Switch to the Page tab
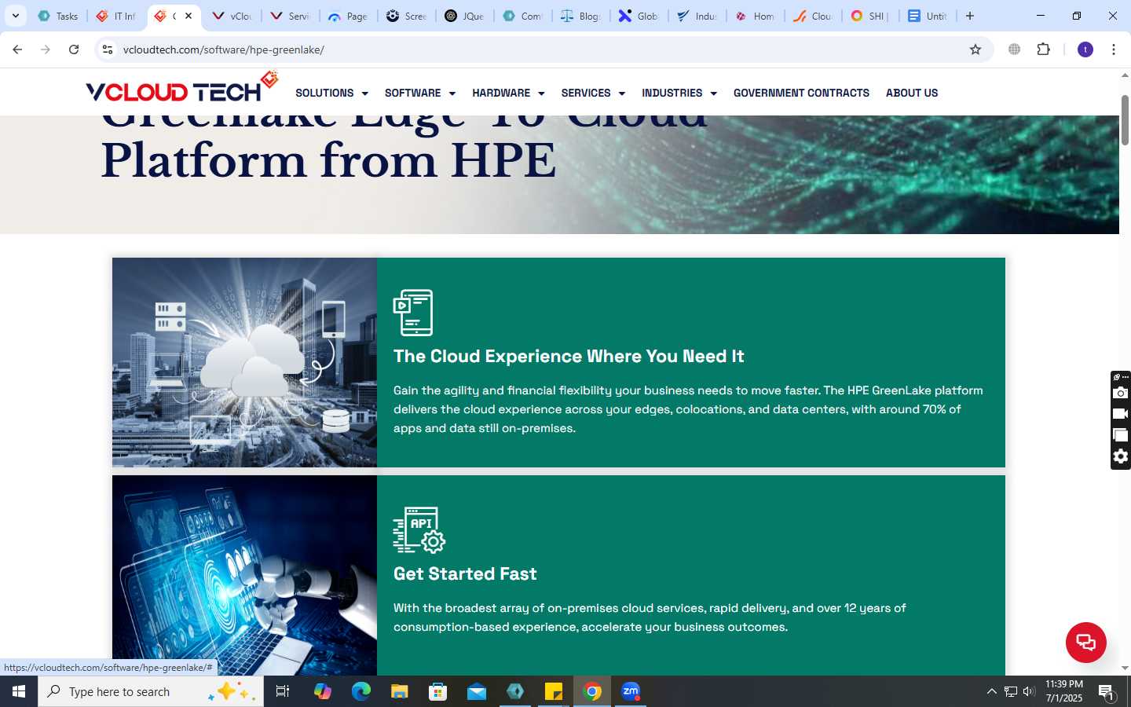 click(x=349, y=16)
